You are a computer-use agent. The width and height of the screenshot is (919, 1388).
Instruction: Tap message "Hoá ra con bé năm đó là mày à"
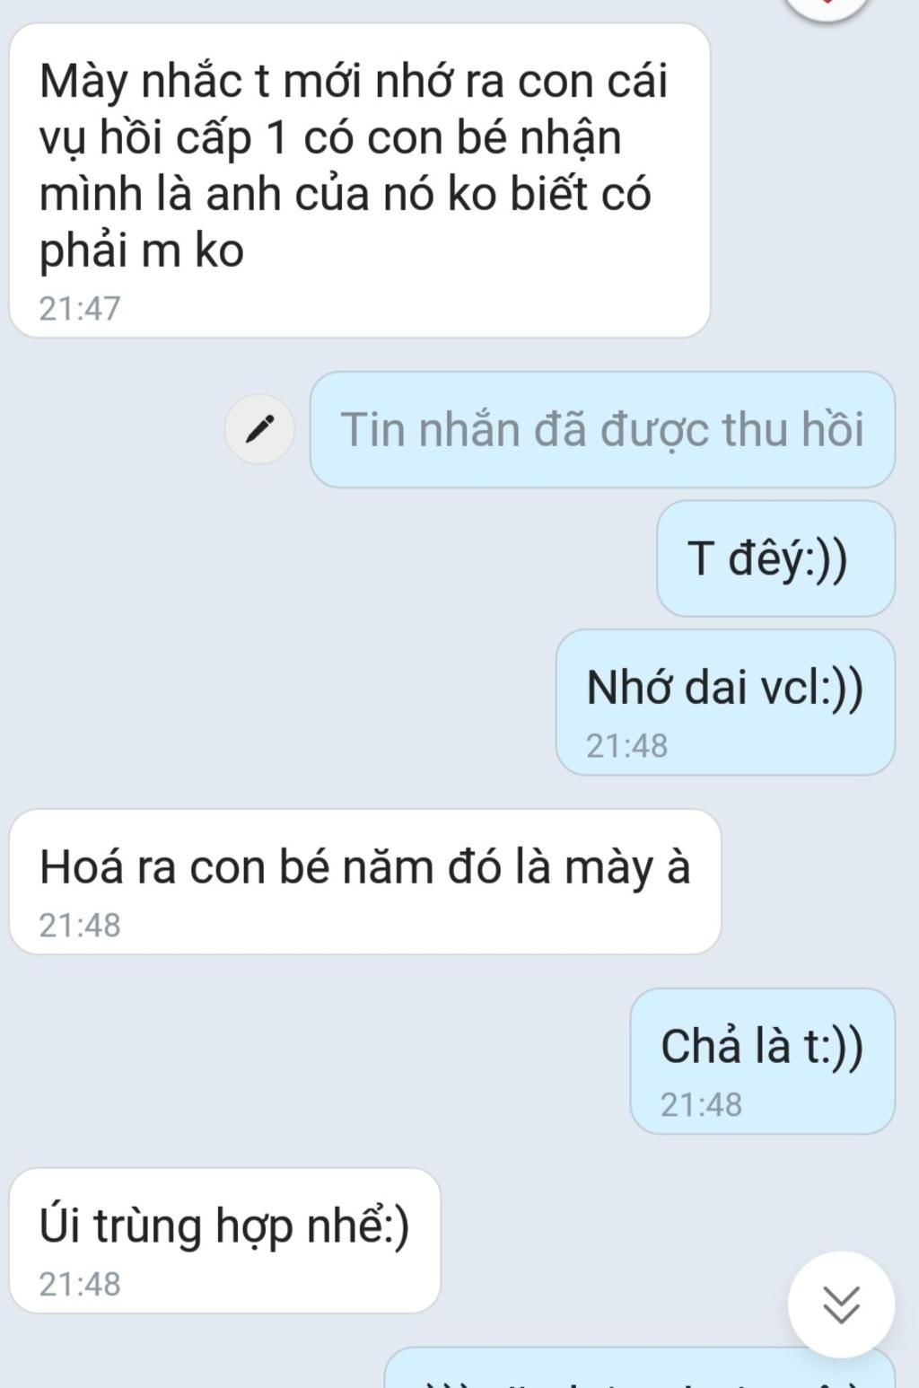[x=364, y=882]
